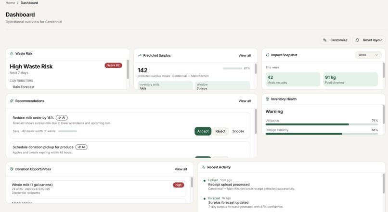The height and width of the screenshot is (212, 388).
Task: Click the 'Next 7 days' label
Action: coord(19,73)
